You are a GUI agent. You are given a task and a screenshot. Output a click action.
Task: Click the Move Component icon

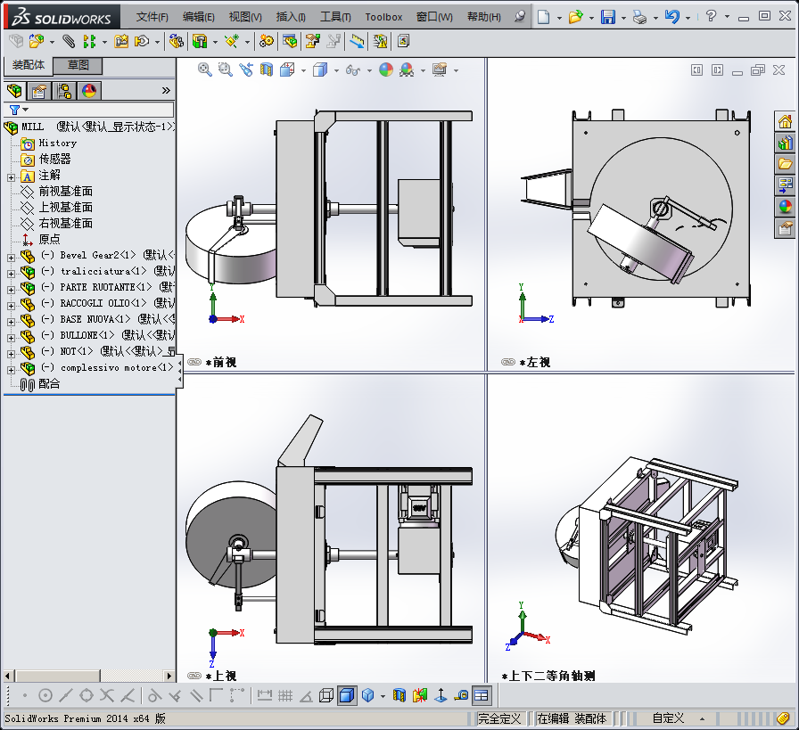point(142,41)
